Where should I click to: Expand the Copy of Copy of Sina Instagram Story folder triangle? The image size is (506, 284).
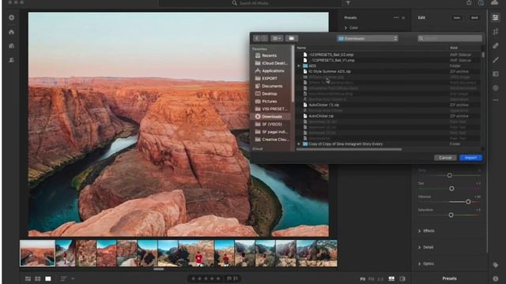tap(299, 144)
